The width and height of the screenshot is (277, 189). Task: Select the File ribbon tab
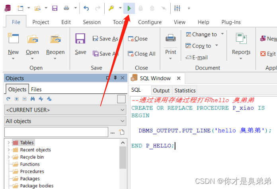16,22
